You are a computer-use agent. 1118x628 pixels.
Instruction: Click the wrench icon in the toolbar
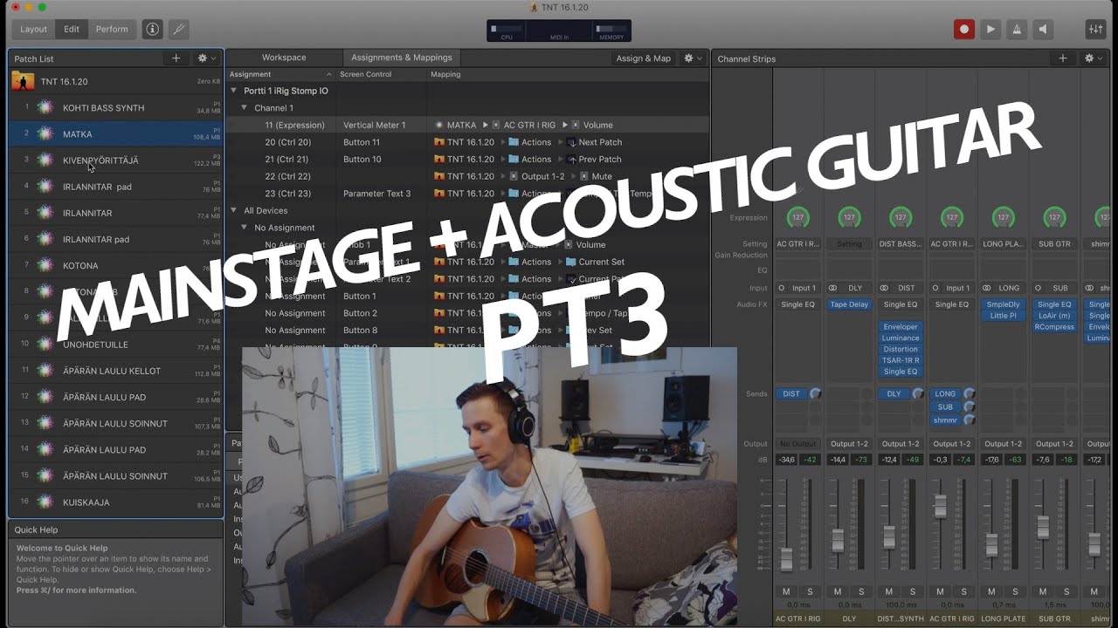178,29
